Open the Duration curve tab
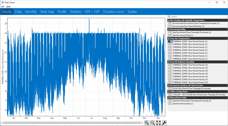The width and height of the screenshot is (228, 126). click(113, 12)
